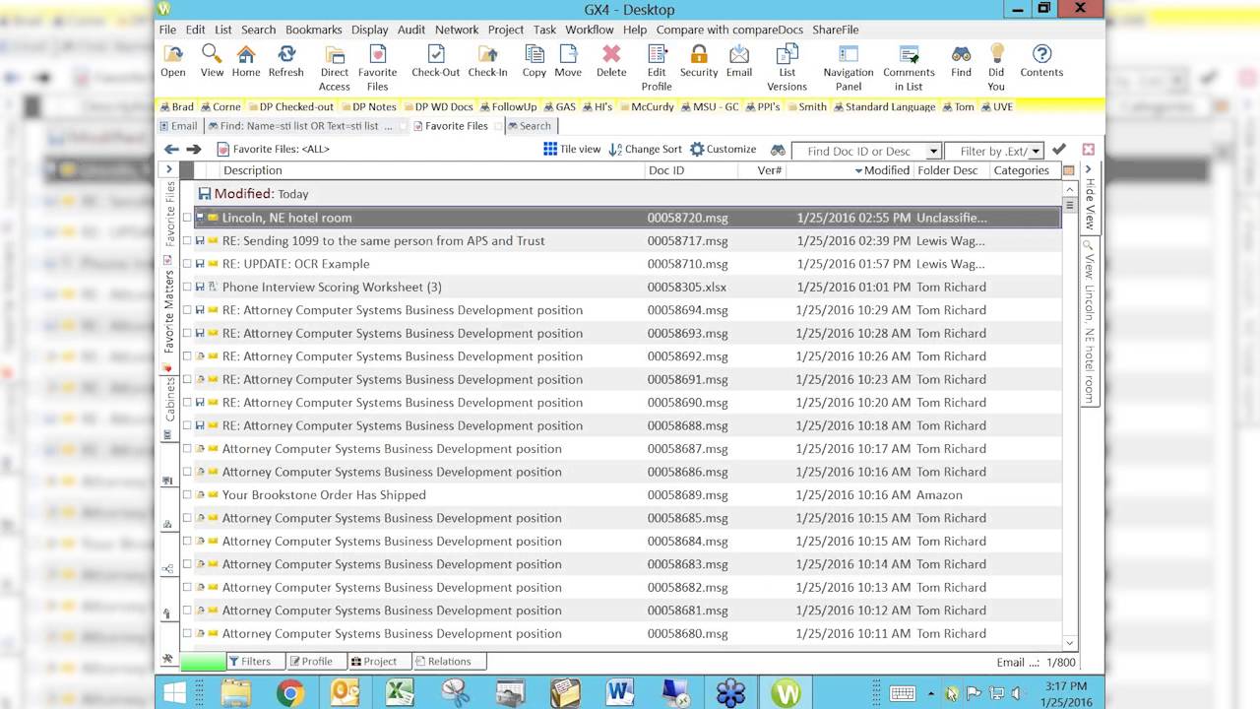Open FollowUp quick-access folder
The width and height of the screenshot is (1260, 709).
(508, 106)
